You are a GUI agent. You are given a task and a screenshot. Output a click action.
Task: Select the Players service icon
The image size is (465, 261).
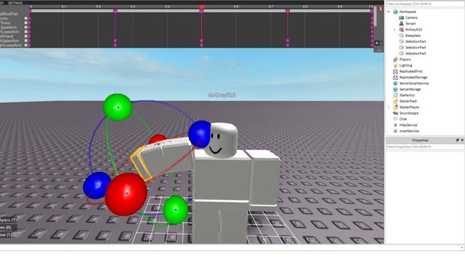click(395, 59)
